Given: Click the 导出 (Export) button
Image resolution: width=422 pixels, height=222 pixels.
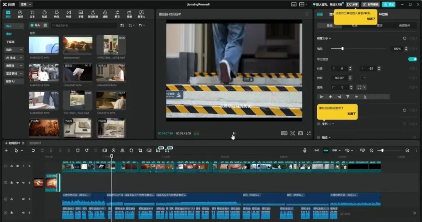Looking at the screenshot, I should tap(388, 4).
